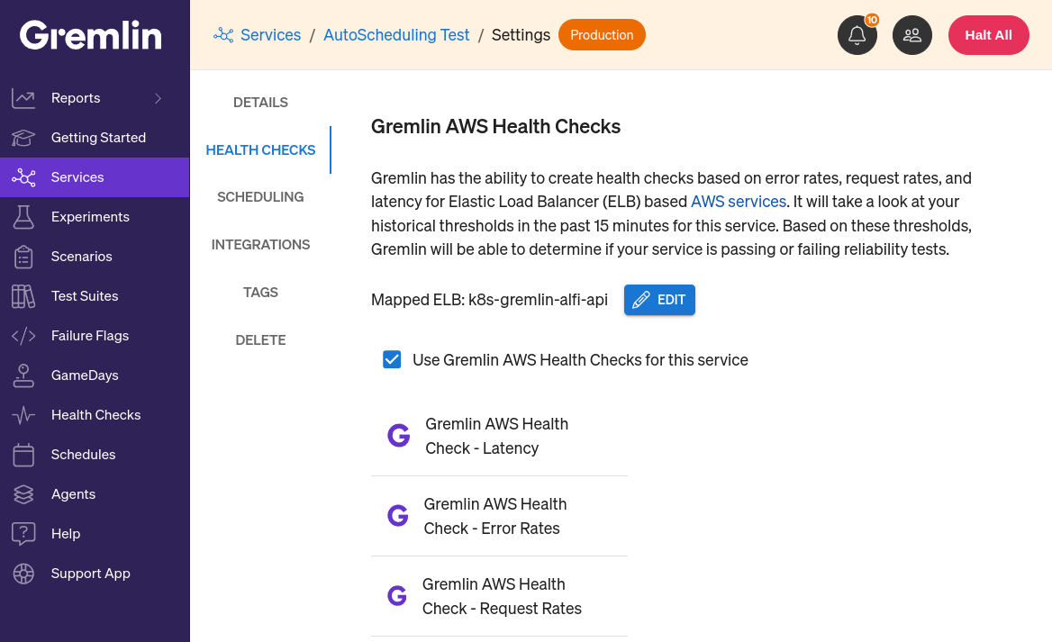Switch to the Details tab
The image size is (1052, 642).
(260, 103)
